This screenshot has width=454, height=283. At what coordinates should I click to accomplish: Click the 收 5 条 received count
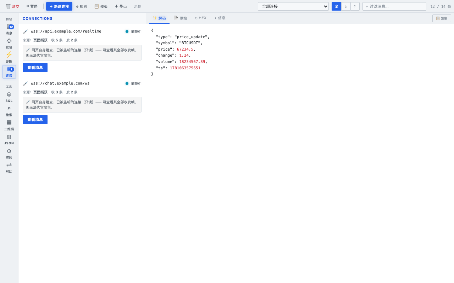[57, 40]
